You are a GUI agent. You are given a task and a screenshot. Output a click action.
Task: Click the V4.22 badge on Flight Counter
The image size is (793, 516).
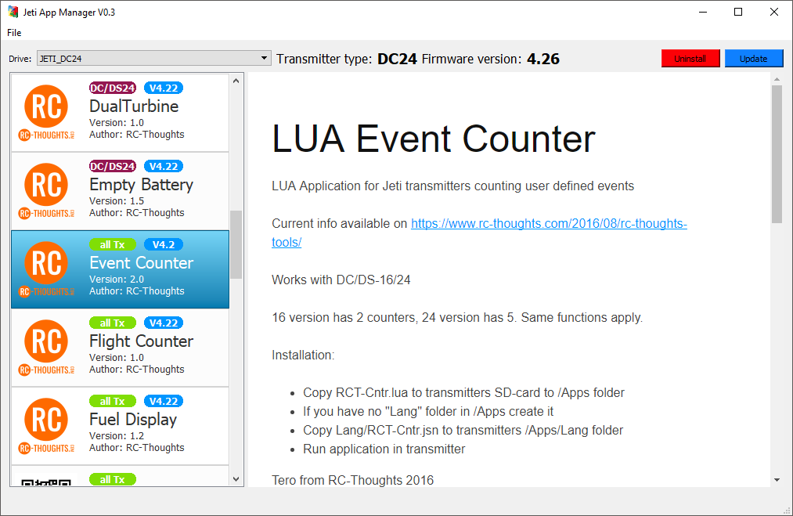[x=164, y=323]
